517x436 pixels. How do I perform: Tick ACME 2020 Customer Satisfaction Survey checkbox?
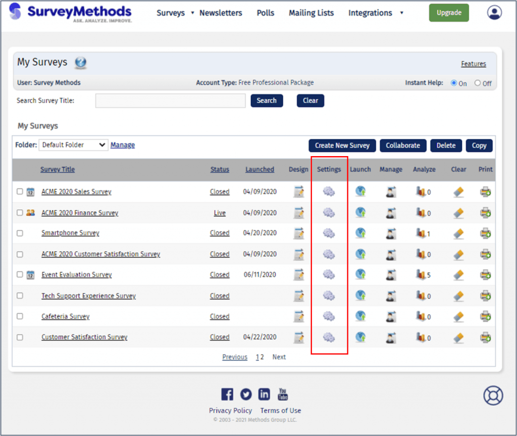point(20,255)
